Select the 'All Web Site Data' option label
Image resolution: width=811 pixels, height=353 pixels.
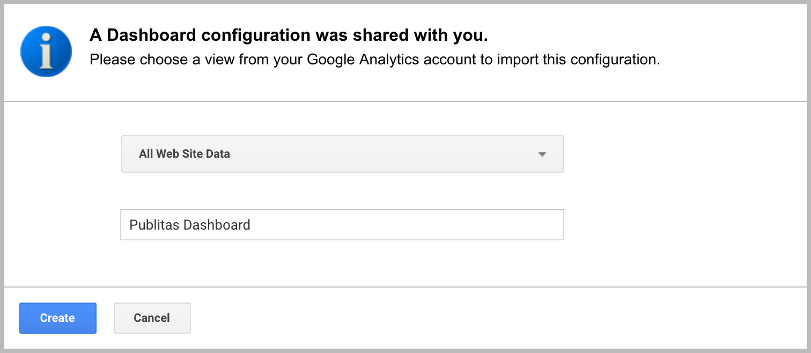coord(185,154)
